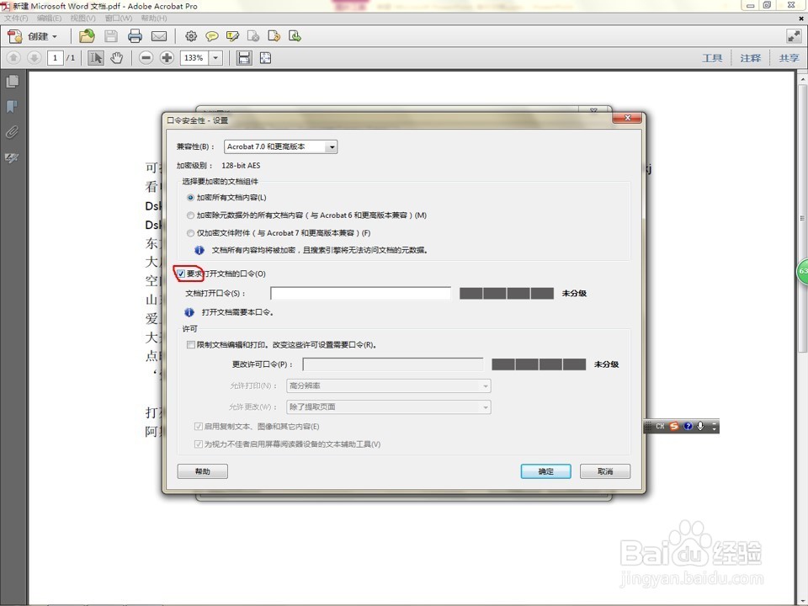This screenshot has width=808, height=606.
Task: Select the highlight text tool icon
Action: [x=232, y=36]
